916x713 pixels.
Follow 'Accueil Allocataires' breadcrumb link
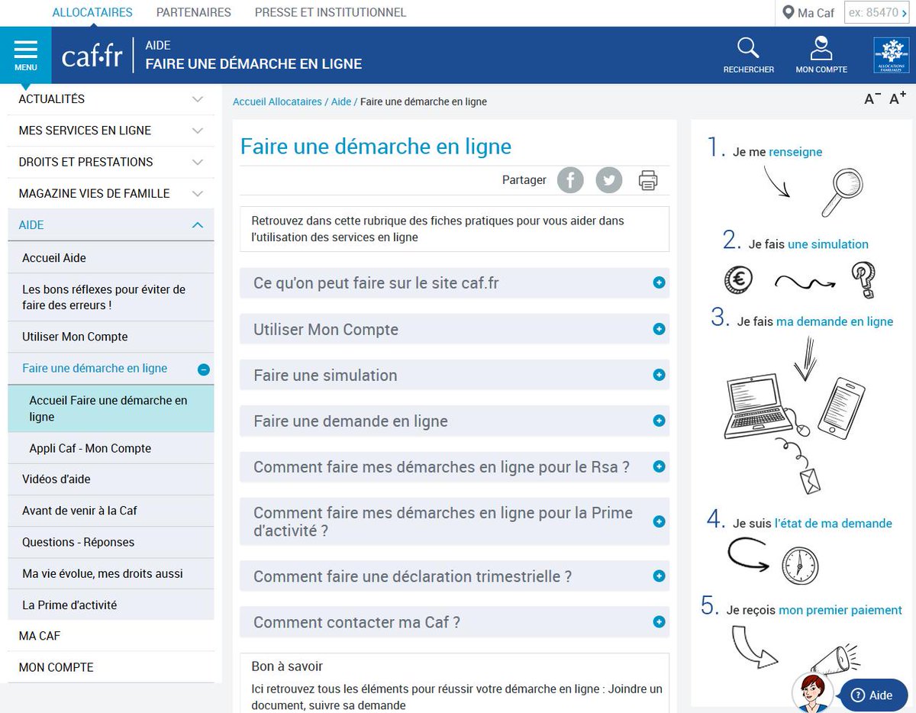(277, 102)
